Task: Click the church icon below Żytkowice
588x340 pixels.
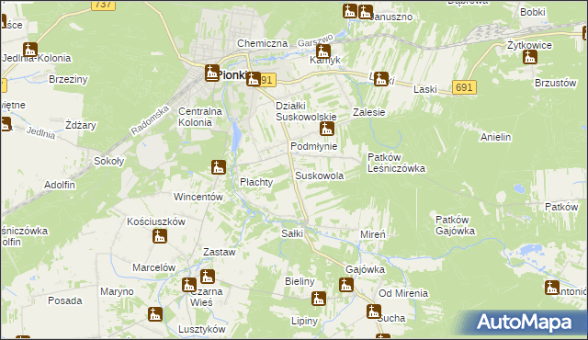Action: (530, 57)
